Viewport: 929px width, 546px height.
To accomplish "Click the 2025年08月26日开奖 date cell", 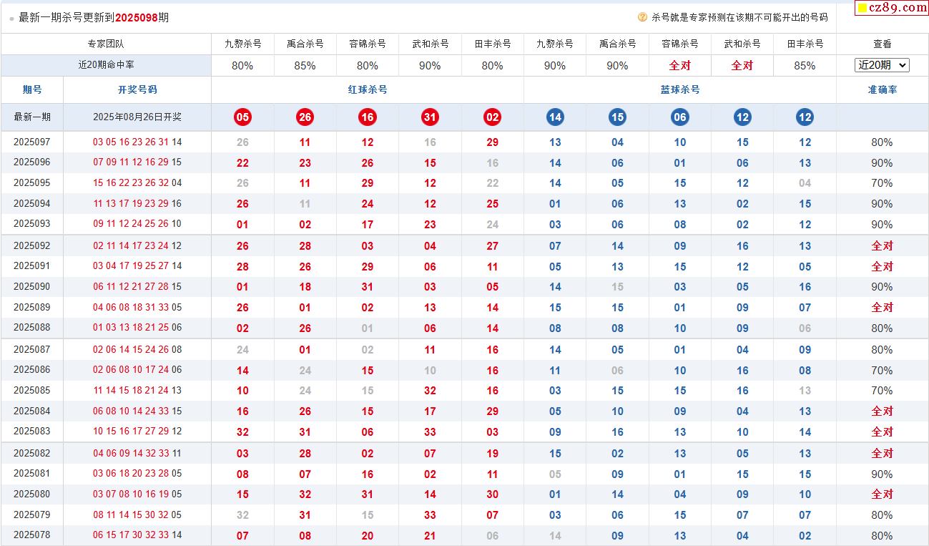I will [x=137, y=117].
